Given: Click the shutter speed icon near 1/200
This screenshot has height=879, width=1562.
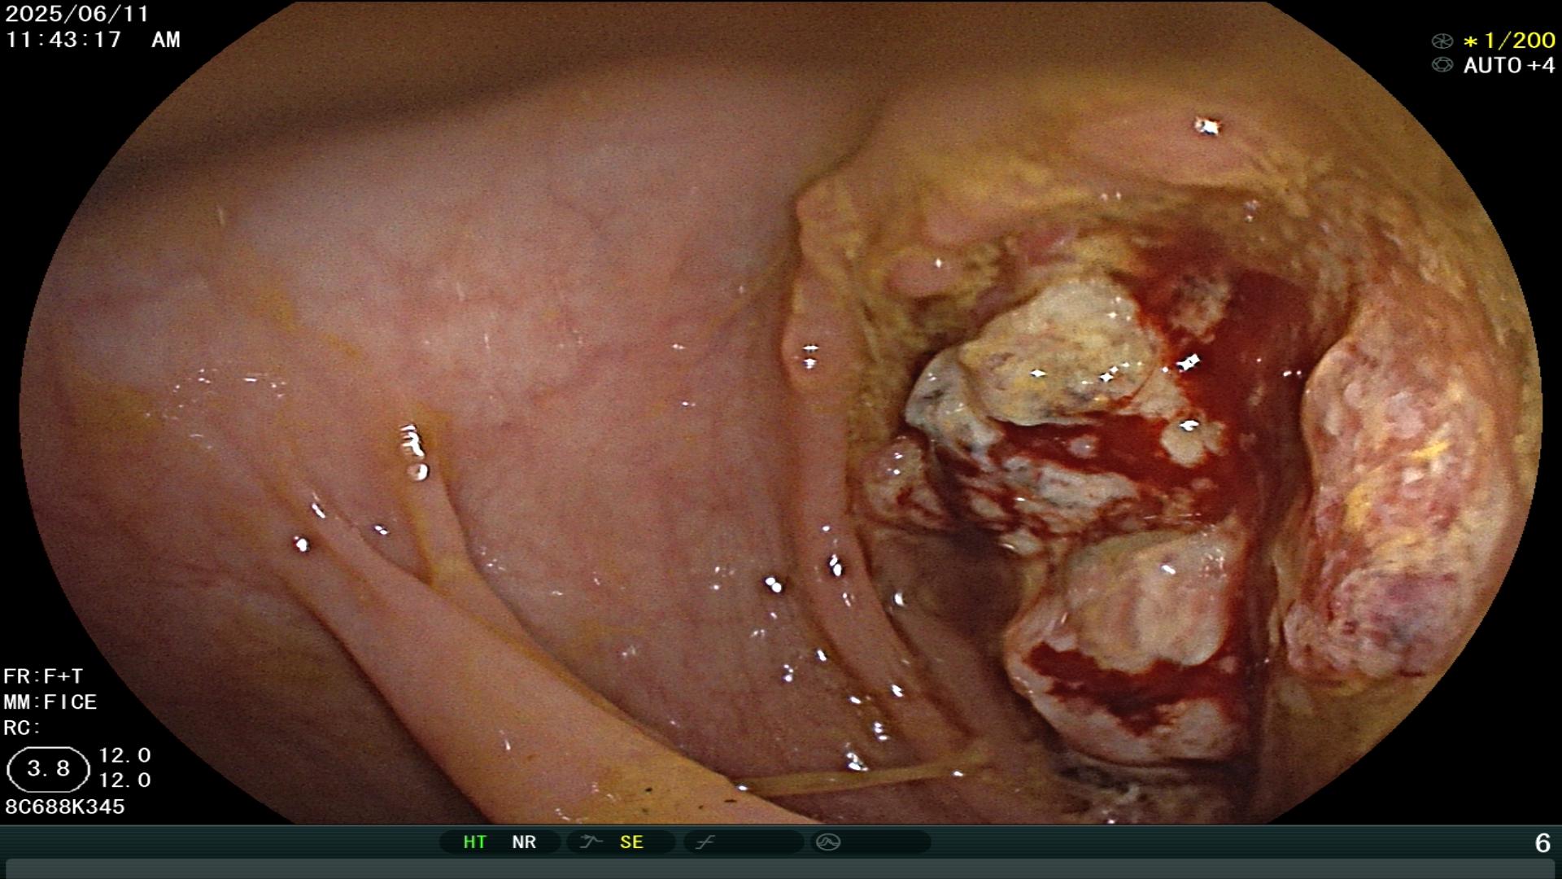Looking at the screenshot, I should coord(1442,41).
